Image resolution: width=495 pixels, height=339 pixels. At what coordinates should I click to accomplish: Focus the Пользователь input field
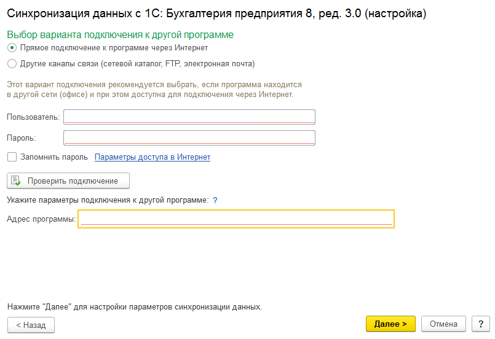189,117
